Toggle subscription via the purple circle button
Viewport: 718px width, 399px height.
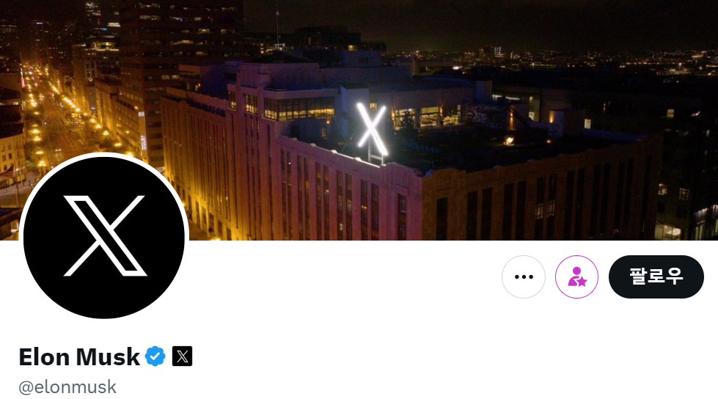[576, 277]
